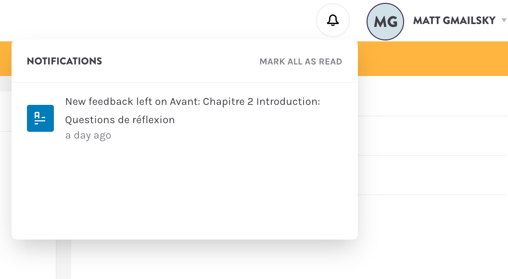Image resolution: width=508 pixels, height=279 pixels.
Task: Click the "Questions de réflexion" text line
Action: point(120,120)
